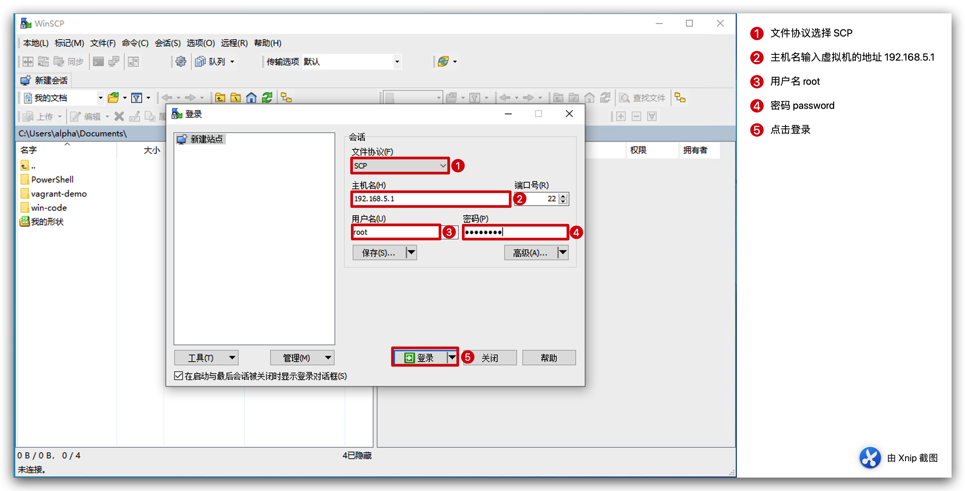
Task: Open the preferences gear icon in main toolbar
Action: click(181, 61)
